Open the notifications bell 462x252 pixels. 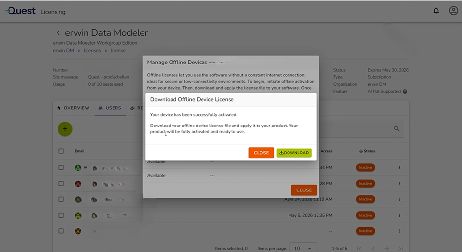click(436, 11)
